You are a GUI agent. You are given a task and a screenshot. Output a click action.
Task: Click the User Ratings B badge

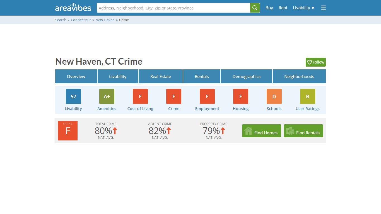308,96
